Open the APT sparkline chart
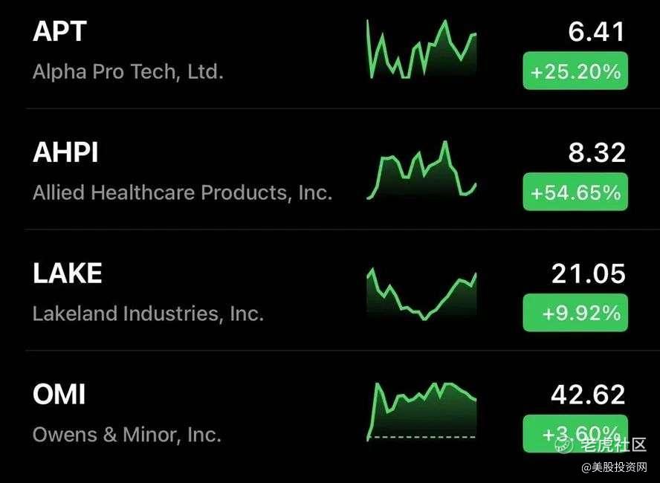 (421, 49)
